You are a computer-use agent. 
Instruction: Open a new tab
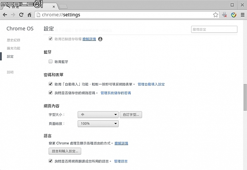click(63, 7)
